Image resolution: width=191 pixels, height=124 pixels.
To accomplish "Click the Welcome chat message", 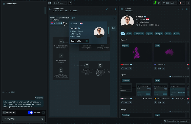I will point(39,98).
